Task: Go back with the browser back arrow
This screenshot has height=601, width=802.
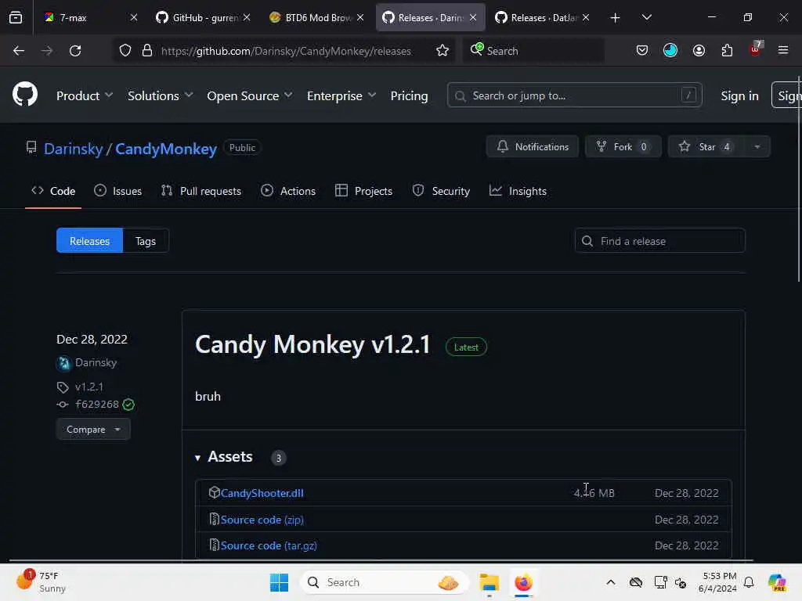Action: [19, 51]
